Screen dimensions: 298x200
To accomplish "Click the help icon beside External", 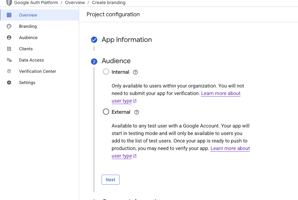I will 137,112.
